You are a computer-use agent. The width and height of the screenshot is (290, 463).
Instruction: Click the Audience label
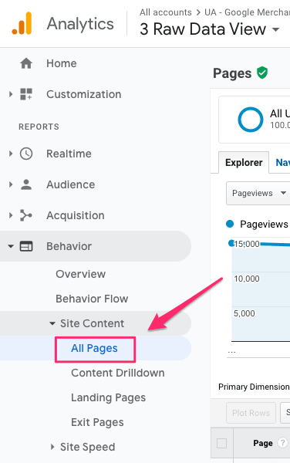coord(70,184)
